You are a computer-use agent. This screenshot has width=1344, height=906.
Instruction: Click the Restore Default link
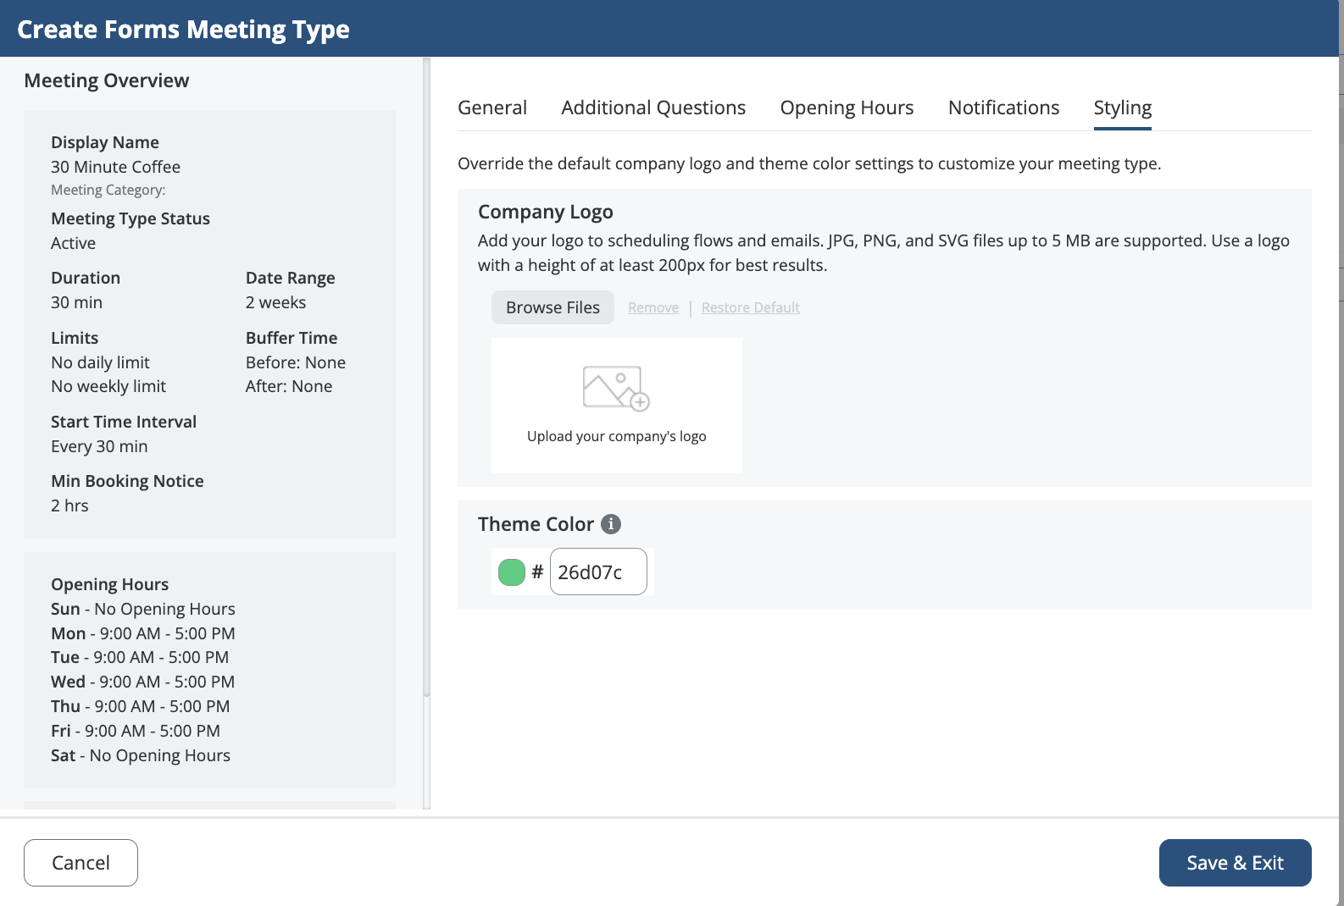point(750,307)
